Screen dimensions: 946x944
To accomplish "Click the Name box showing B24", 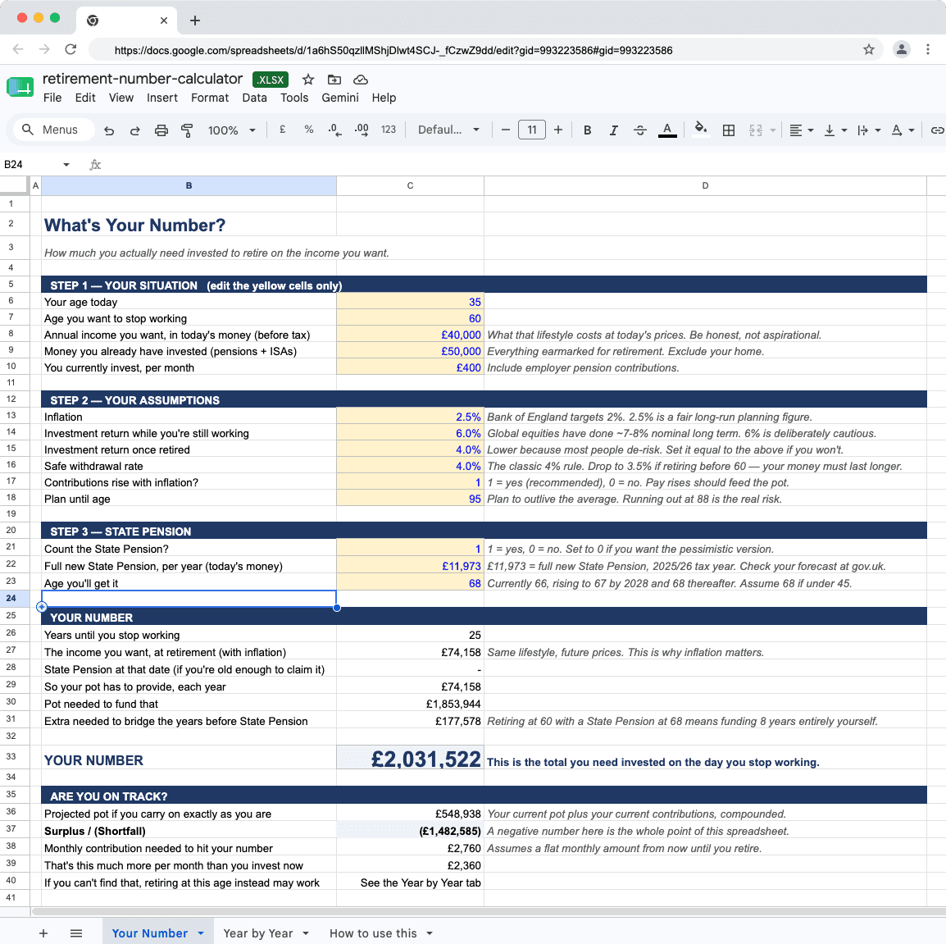I will point(31,164).
